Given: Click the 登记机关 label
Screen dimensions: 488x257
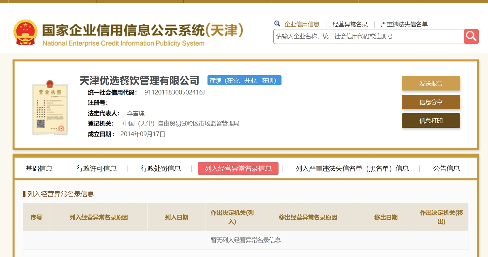Looking at the screenshot, I should click(101, 124).
